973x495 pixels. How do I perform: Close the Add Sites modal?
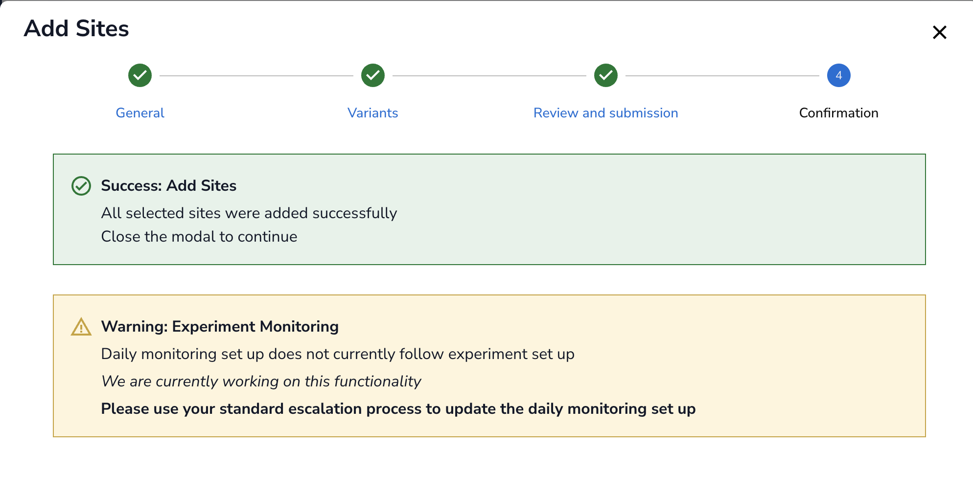939,32
